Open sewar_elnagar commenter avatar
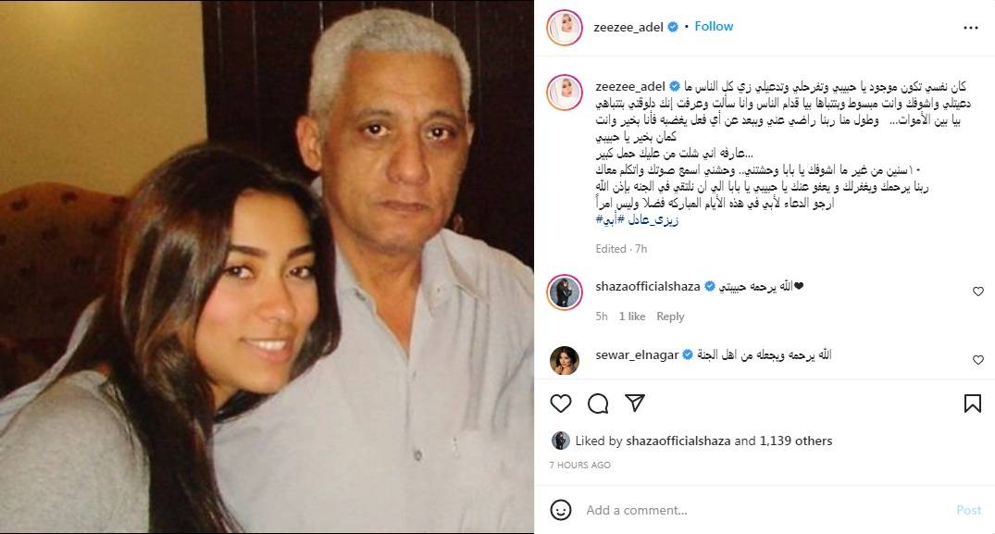The width and height of the screenshot is (995, 534). click(x=564, y=361)
